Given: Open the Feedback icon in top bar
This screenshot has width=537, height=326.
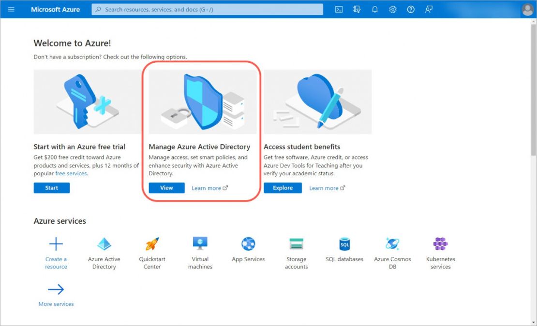Looking at the screenshot, I should [429, 9].
